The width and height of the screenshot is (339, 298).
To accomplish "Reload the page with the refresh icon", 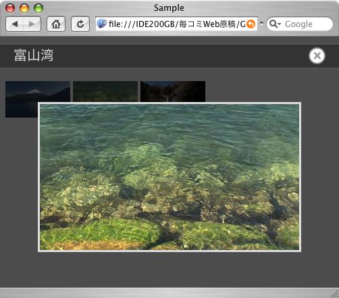I will point(80,24).
